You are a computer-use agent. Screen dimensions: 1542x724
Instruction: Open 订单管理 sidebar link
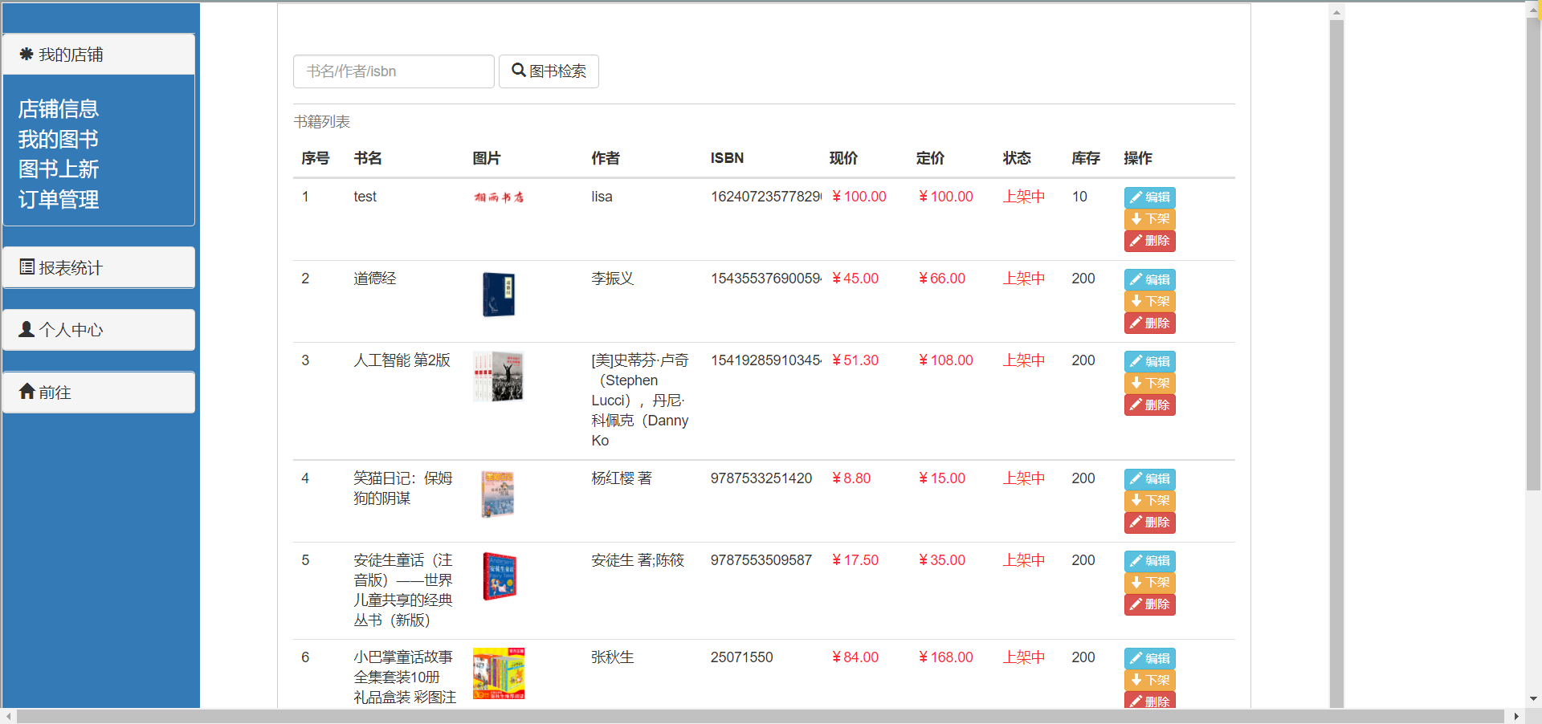59,200
